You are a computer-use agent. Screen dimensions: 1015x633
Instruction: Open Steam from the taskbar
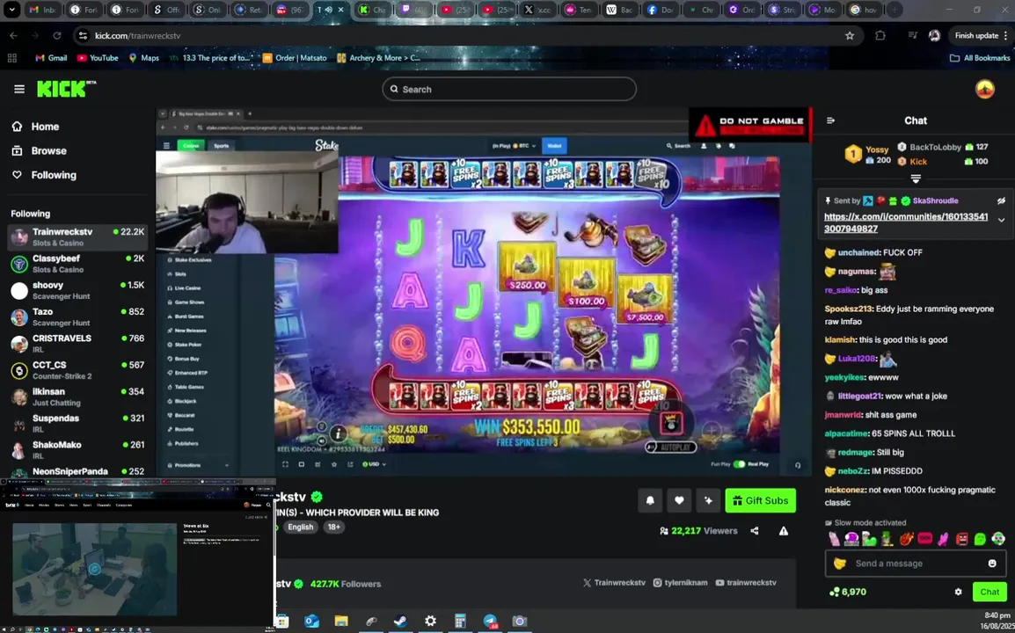click(x=400, y=622)
